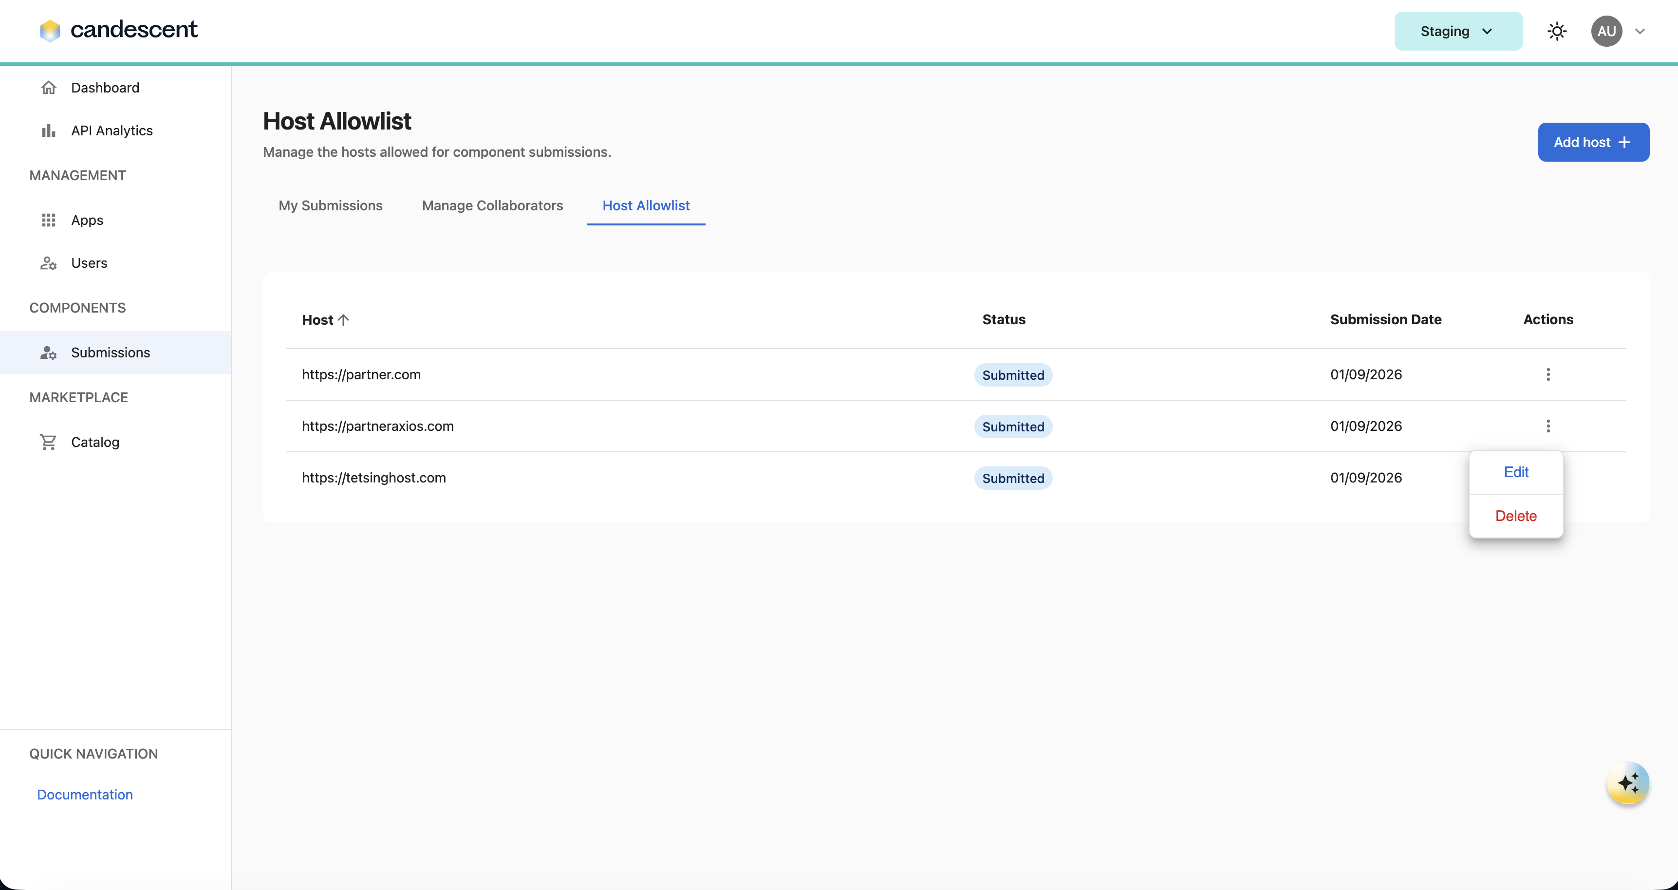Image resolution: width=1678 pixels, height=890 pixels.
Task: Choose Edit in the actions popup
Action: pos(1516,472)
